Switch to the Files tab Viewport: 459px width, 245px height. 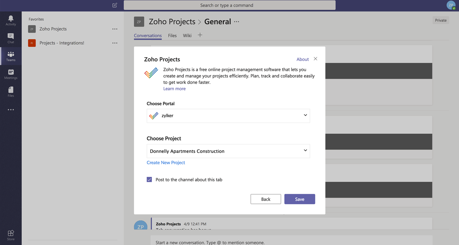172,36
